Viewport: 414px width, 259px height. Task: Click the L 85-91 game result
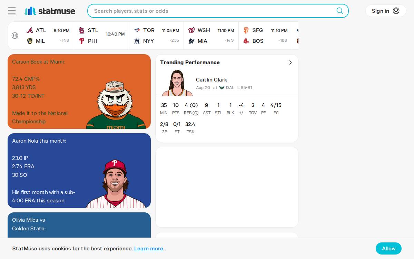(245, 88)
